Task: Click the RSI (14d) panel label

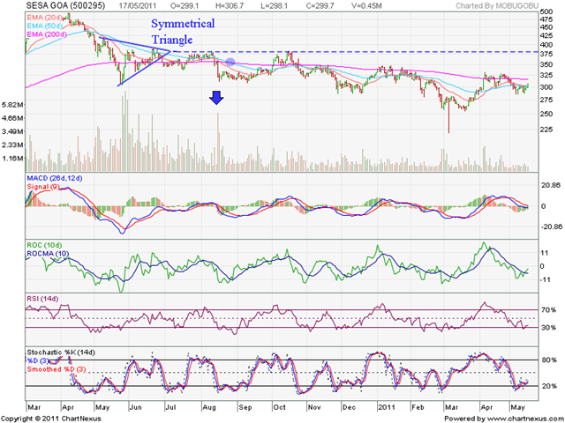Action: [x=42, y=299]
